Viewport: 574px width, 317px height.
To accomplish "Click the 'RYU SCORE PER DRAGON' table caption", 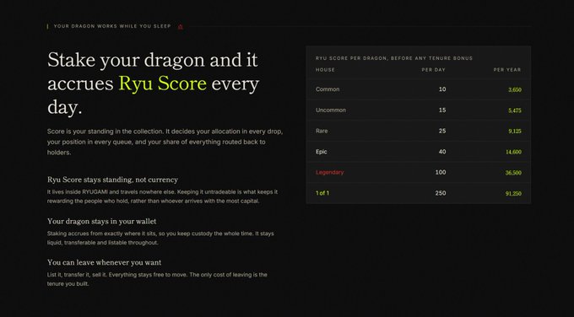I will [394, 58].
